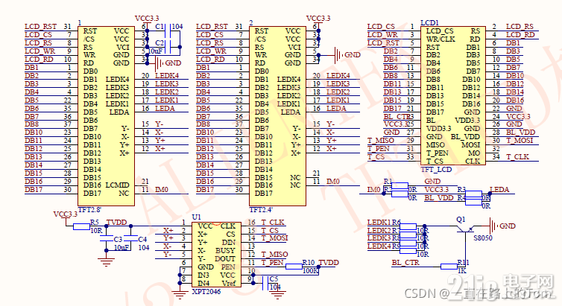
Task: Click the DIN pin label on U1
Action: (229, 243)
